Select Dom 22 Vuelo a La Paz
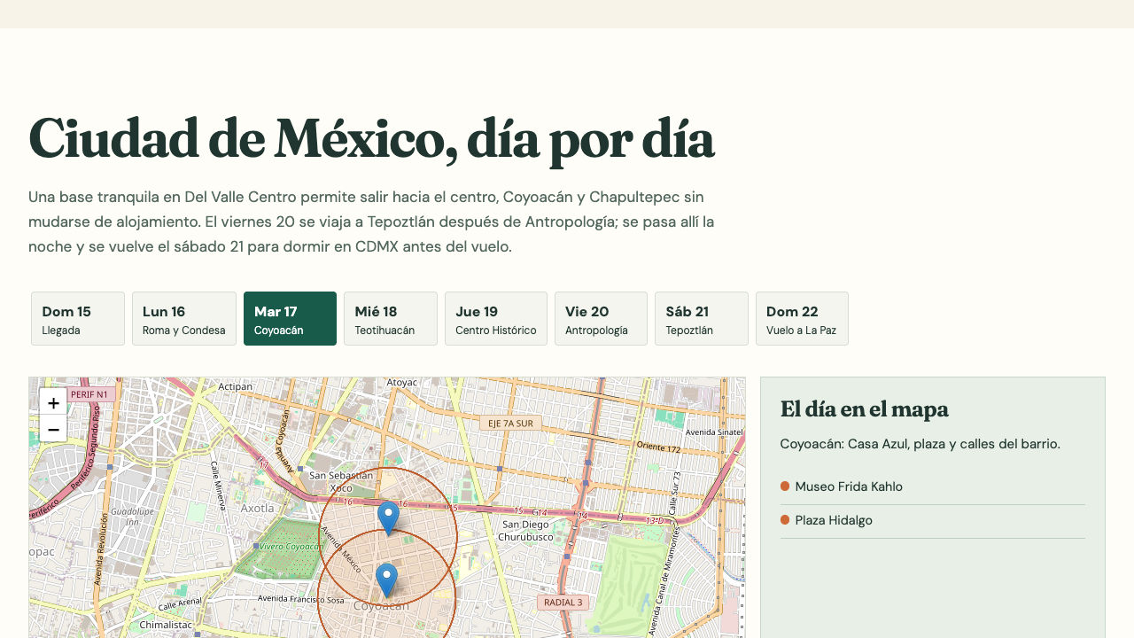This screenshot has width=1134, height=638. pyautogui.click(x=802, y=319)
